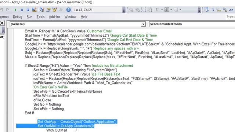235x132 pixels.
Task: Click the 'Google Cal End Date & Time' comment
Action: pos(130,40)
